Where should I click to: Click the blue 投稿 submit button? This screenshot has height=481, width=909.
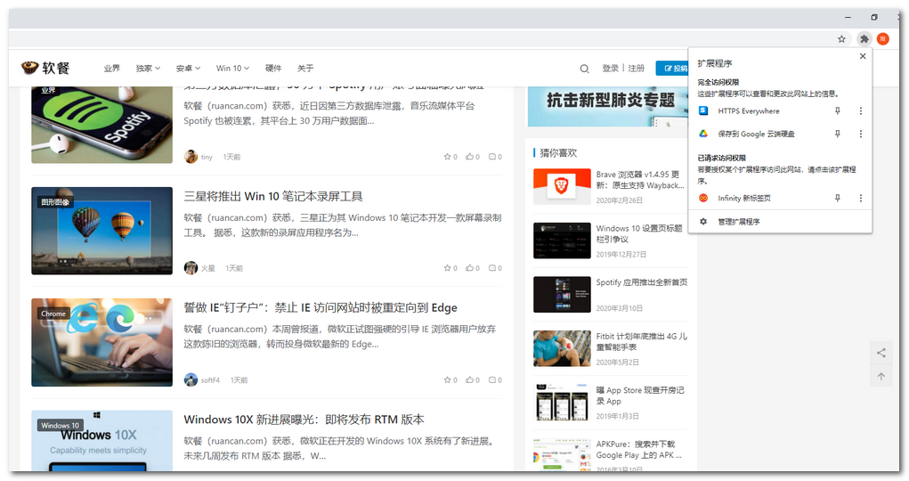pyautogui.click(x=672, y=68)
